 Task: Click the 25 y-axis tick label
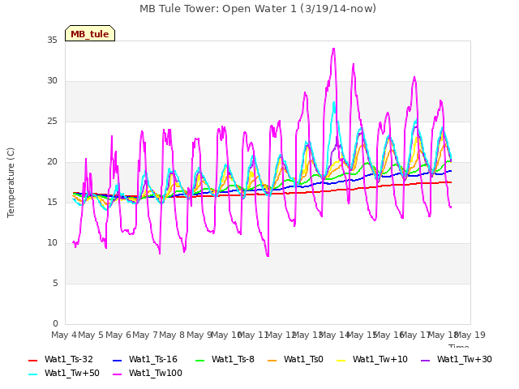(x=52, y=122)
